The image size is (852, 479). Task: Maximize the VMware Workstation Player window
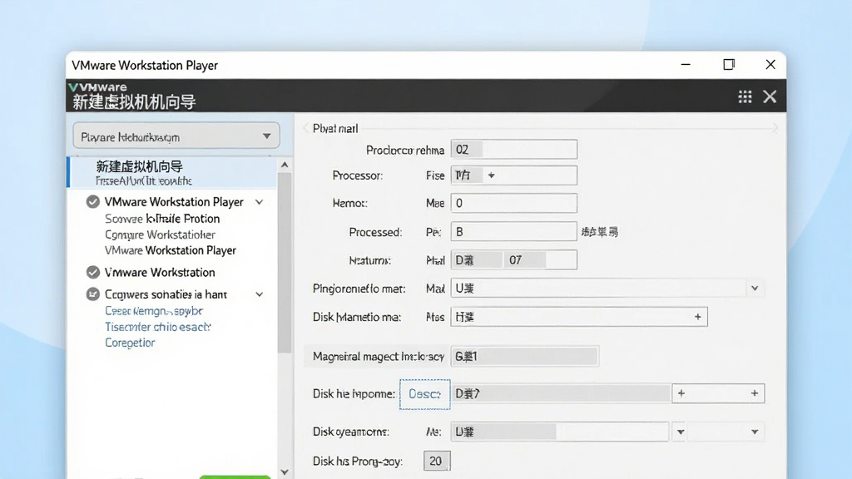[729, 65]
